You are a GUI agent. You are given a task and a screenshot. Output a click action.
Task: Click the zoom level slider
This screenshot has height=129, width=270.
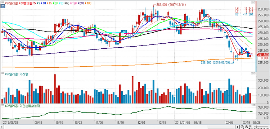[x=261, y=126]
